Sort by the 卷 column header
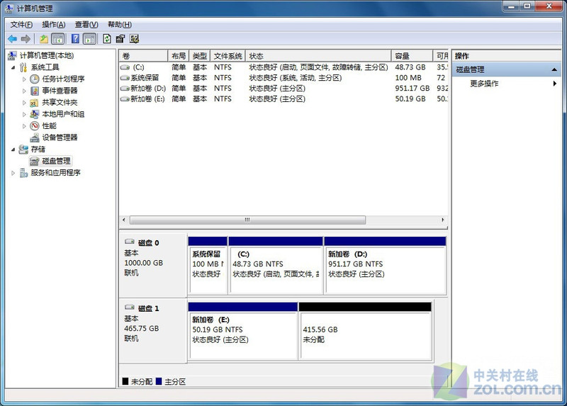Image resolution: width=567 pixels, height=406 pixels. click(x=143, y=56)
